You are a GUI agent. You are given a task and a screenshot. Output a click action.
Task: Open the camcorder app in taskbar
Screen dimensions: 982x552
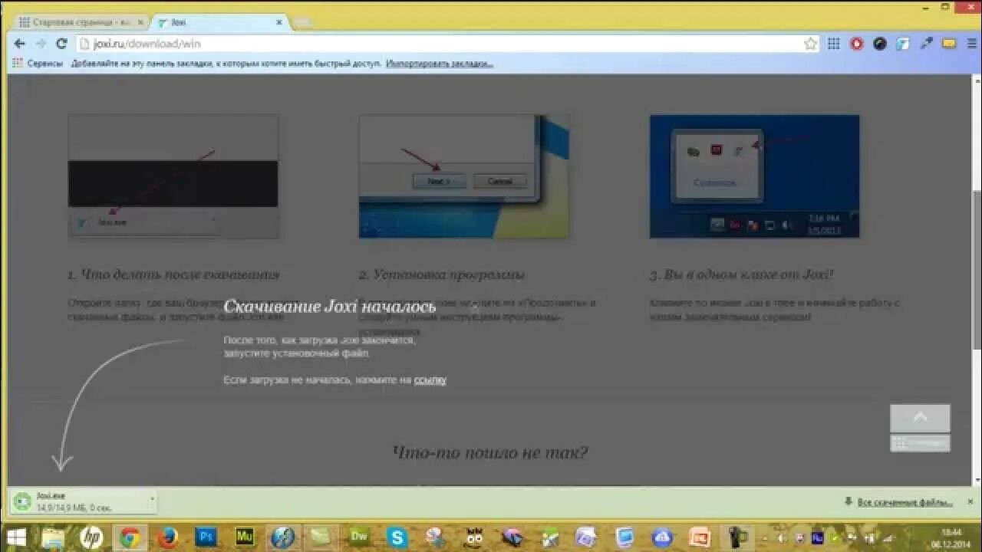(740, 537)
